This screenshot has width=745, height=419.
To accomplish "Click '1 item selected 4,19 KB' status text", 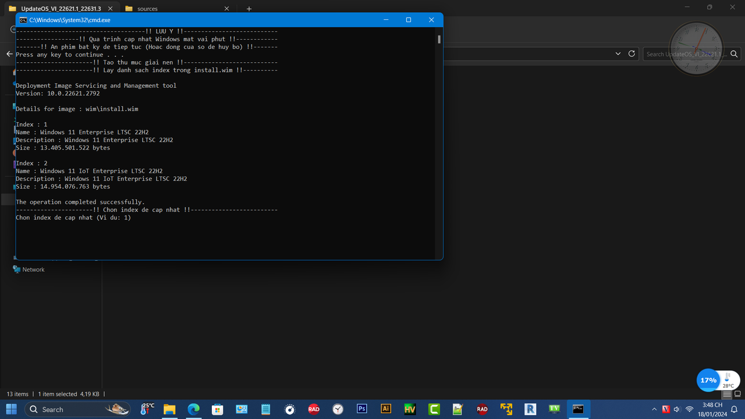I will tap(69, 394).
